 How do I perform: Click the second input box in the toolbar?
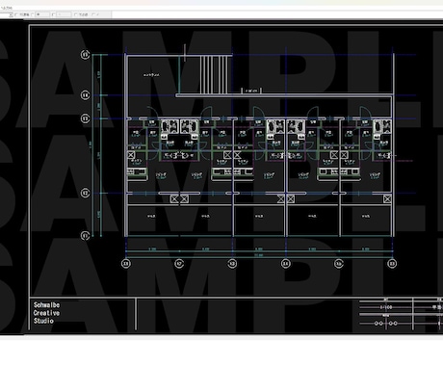64,14
